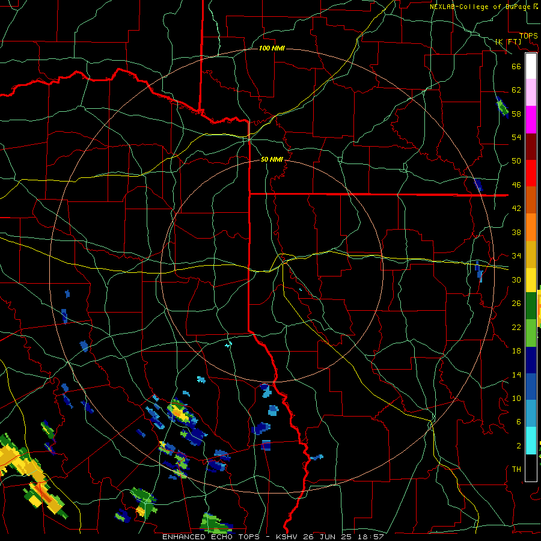541x541 pixels.
Task: Click the cyan legend swatch
Action: click(531, 441)
